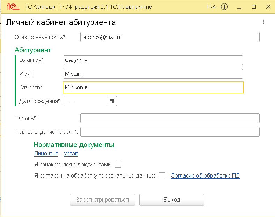Click into the Фамилия input field
The image size is (275, 217).
pyautogui.click(x=153, y=60)
